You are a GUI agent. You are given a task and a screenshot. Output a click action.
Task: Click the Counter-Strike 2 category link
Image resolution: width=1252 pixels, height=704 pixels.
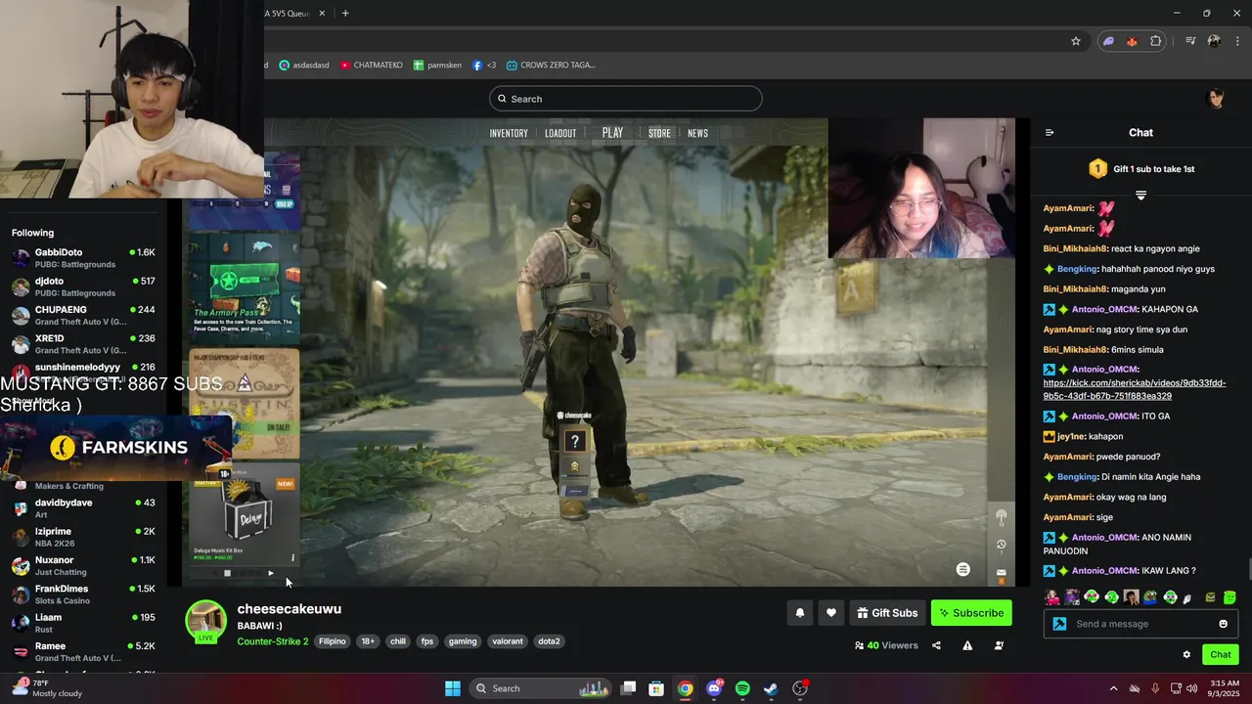pos(273,641)
